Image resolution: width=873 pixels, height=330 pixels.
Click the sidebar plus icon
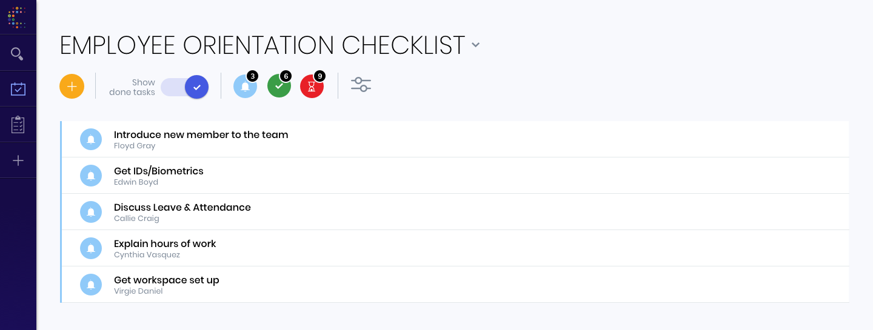pos(18,160)
